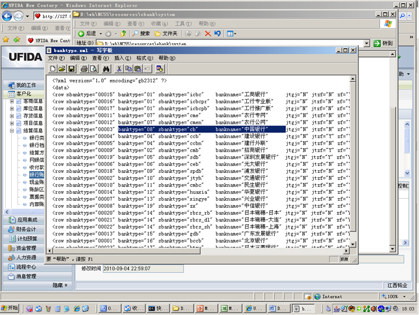Click the Copy To folder icon in Explorer toolbar
419x315 pixels.
tap(198, 34)
